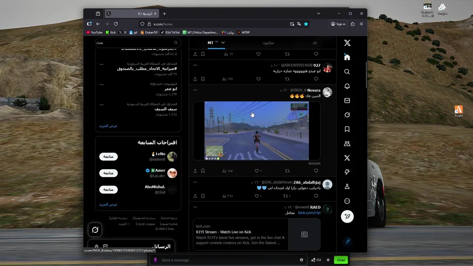473x266 pixels.
Task: Switch to the لك timeline tab
Action: [314, 43]
